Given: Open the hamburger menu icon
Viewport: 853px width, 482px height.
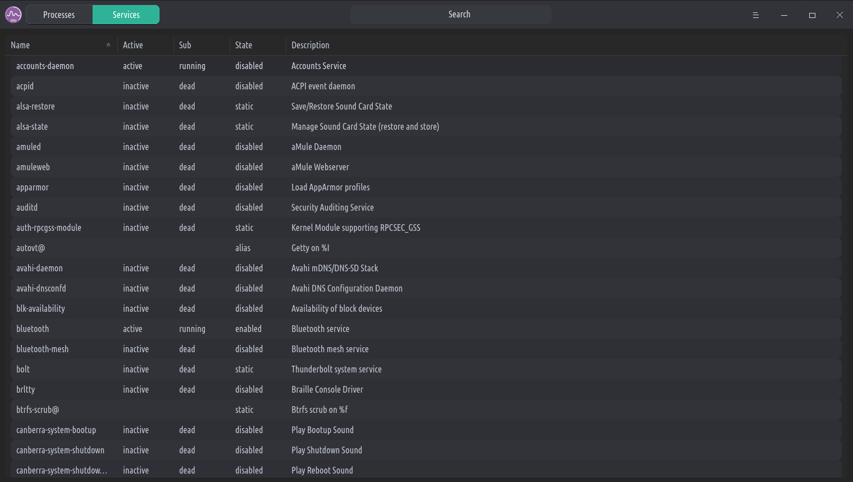Looking at the screenshot, I should tap(755, 15).
